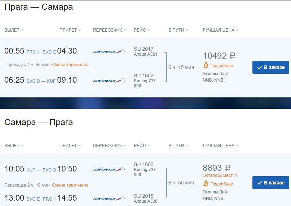Click the Aeroflot logo for flight SU 2018
This screenshot has width=291, height=206.
click(x=109, y=198)
